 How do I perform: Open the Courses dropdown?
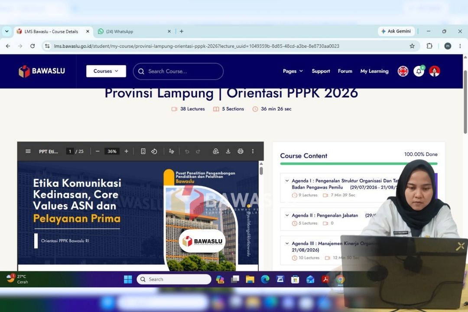coord(106,71)
